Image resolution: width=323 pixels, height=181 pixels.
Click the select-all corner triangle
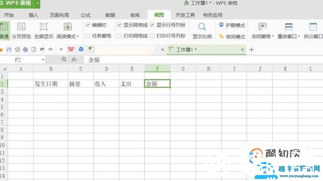pos(4,69)
